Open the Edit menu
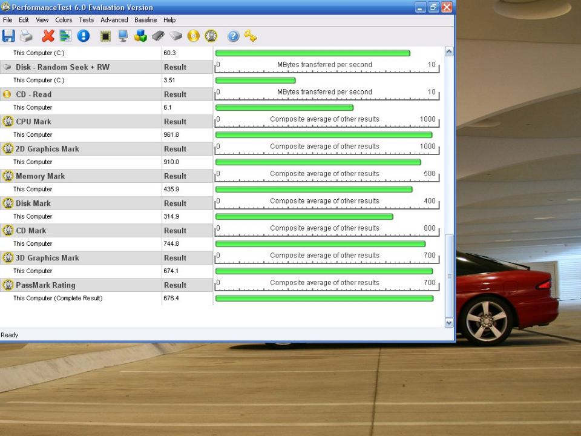 point(24,20)
